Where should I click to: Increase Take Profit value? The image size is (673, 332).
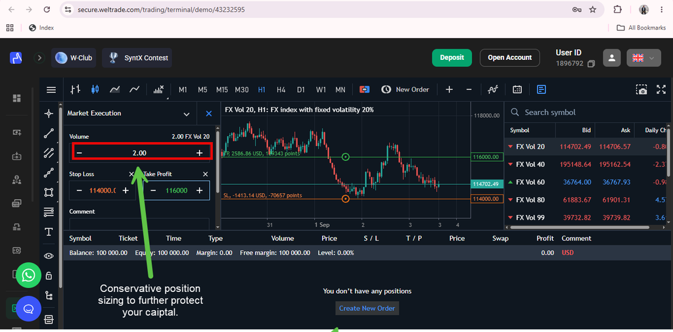[x=200, y=190]
